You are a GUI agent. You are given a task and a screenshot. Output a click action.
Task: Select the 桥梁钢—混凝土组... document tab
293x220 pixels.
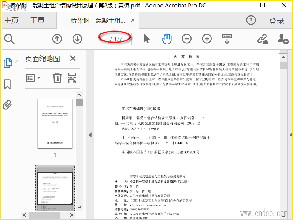point(97,21)
